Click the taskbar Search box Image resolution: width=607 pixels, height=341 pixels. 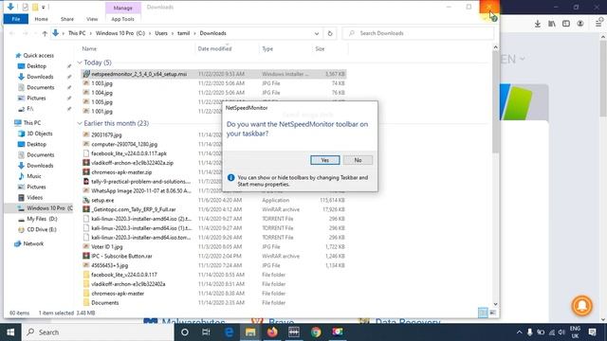98,332
